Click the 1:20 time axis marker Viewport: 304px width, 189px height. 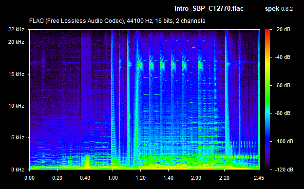(x=141, y=178)
